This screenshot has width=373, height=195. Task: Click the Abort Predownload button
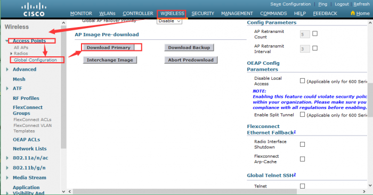click(191, 60)
